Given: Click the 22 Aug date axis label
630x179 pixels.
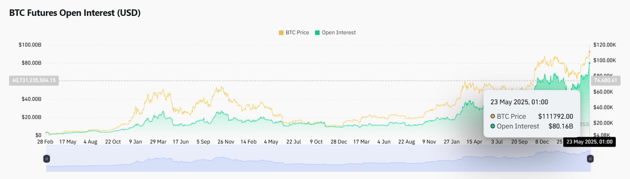Looking at the screenshot, I should pos(407,142).
